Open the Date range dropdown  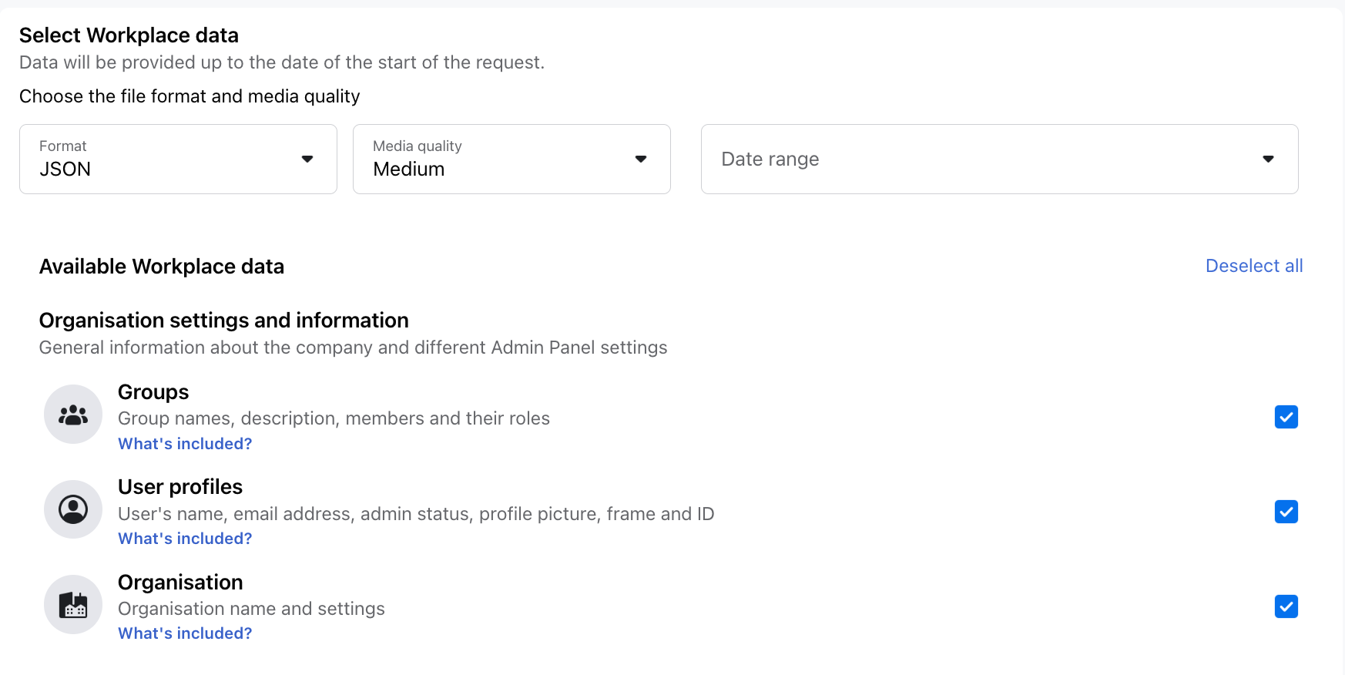999,159
